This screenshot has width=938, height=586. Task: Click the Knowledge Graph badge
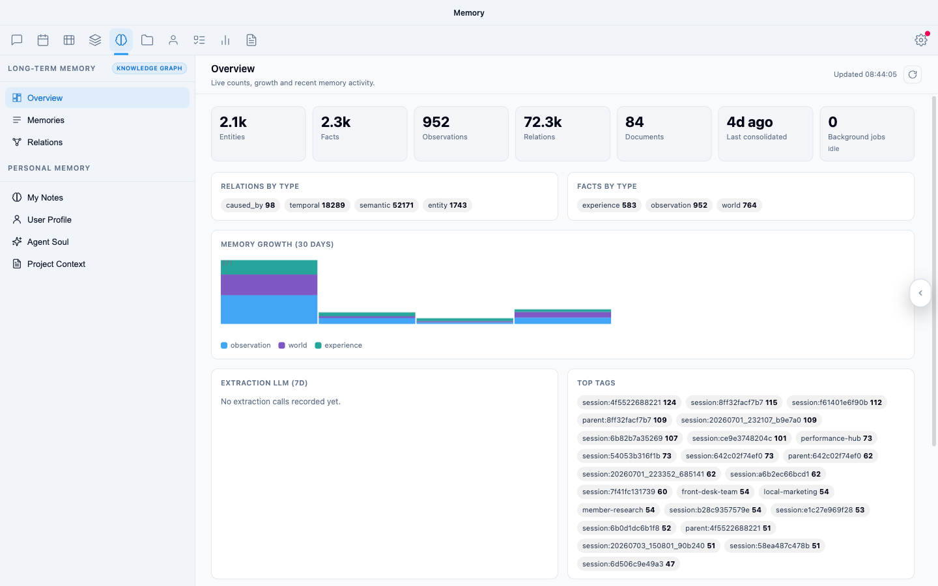tap(149, 68)
